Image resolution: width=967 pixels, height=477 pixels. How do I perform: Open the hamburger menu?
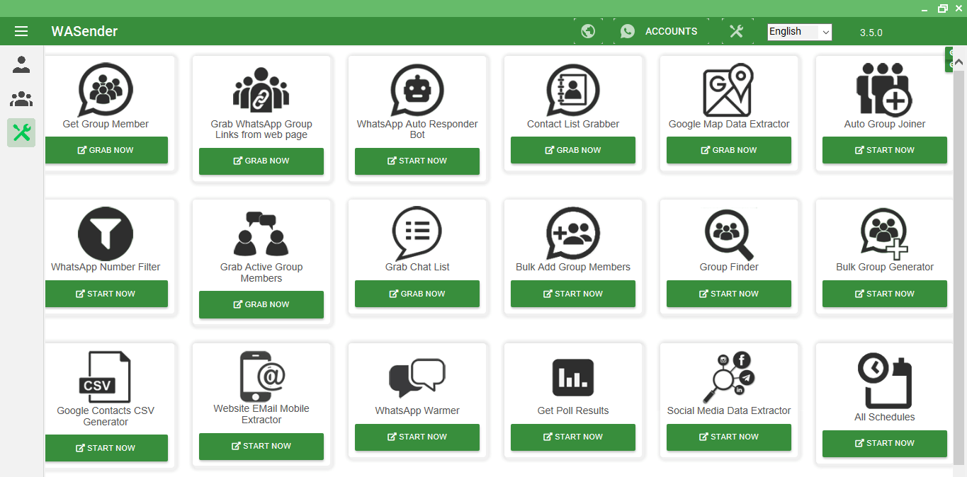click(x=21, y=31)
